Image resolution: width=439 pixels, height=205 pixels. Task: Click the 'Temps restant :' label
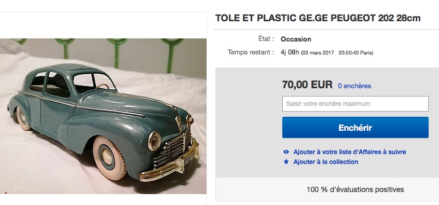(x=251, y=52)
